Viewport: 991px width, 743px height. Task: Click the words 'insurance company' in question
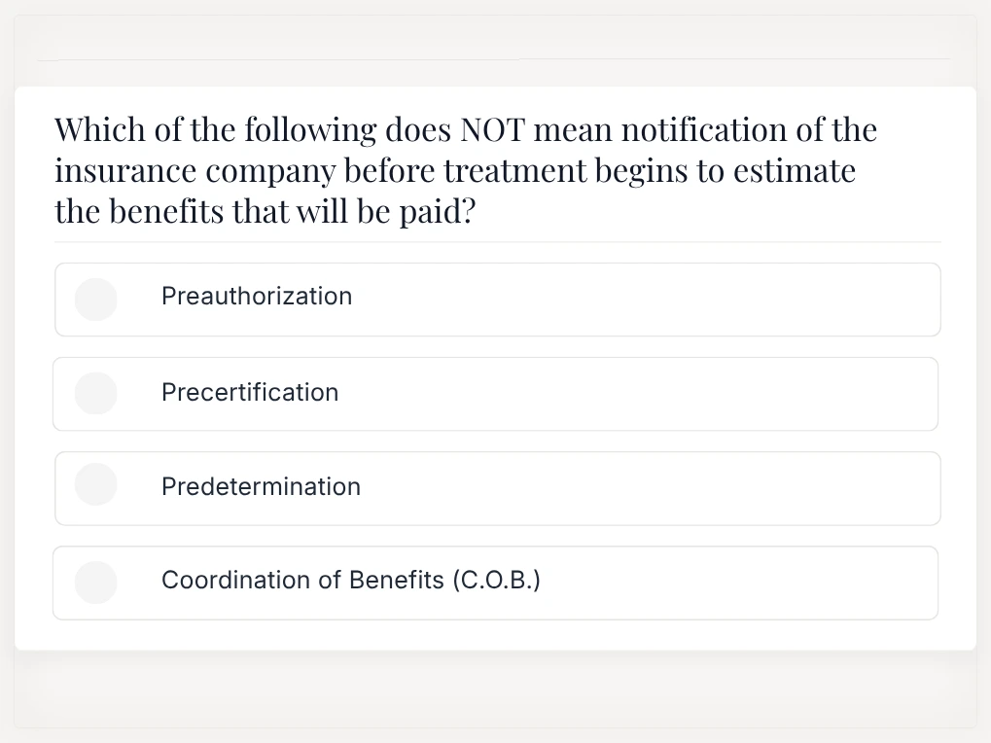(x=195, y=170)
